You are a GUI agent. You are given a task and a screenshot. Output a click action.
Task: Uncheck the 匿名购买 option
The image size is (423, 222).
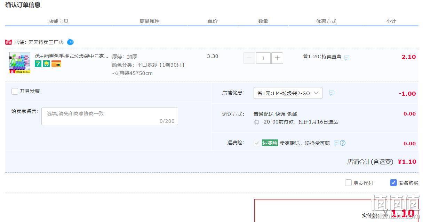[393, 183]
